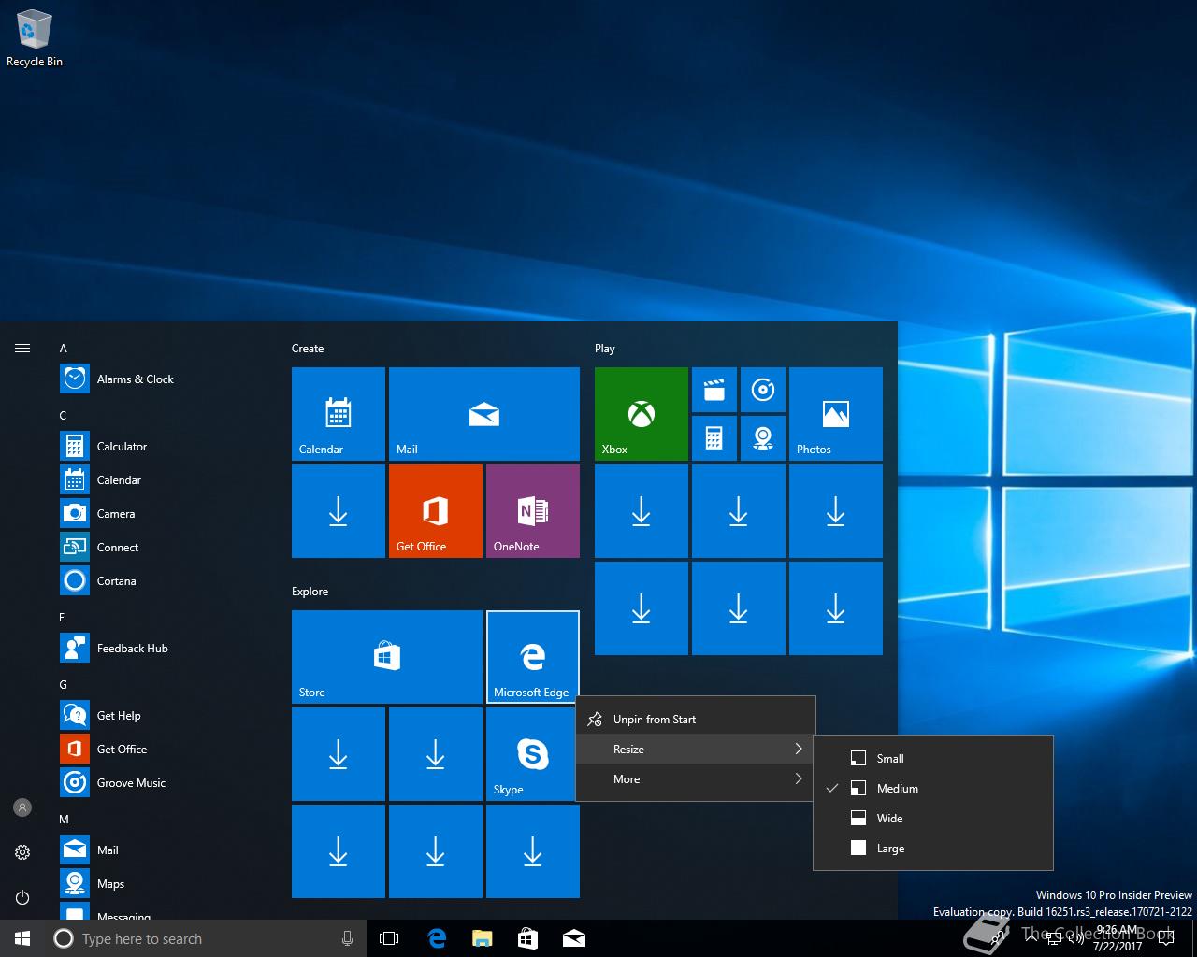Open Feedback Hub from the app list

point(132,649)
